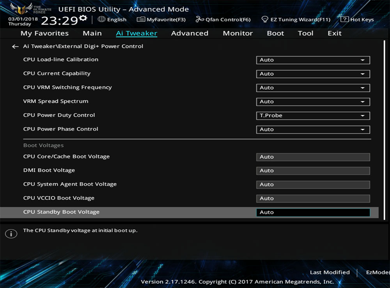Click CPU Standby Boot Voltage field
This screenshot has width=390, height=288.
point(313,212)
